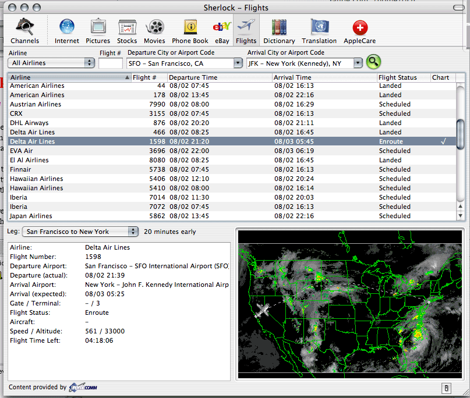Switch to the eBay channel
Screen dimensions: 470x398
coord(222,31)
